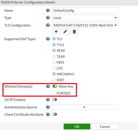
Task: Click help icon for Winbind Domain(s)
Action: click(48, 86)
